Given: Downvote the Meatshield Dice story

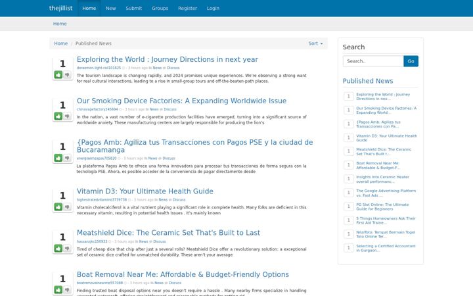Looking at the screenshot, I should (67, 248).
